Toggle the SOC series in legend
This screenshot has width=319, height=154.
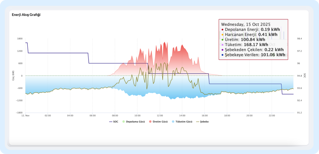(116, 121)
